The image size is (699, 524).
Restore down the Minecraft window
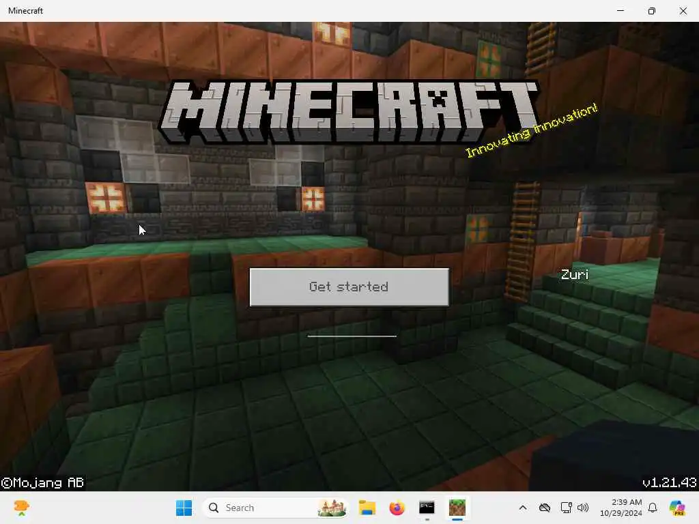(652, 11)
